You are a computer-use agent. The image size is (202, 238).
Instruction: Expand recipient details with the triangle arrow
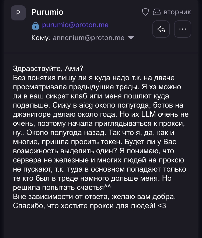(131, 38)
